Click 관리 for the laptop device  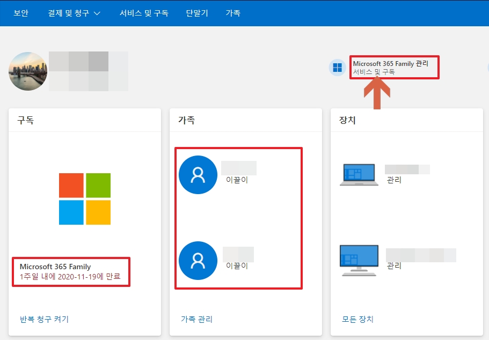tap(394, 180)
